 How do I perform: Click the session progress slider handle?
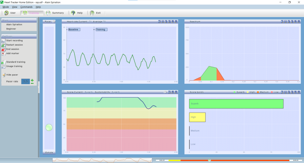(209, 160)
